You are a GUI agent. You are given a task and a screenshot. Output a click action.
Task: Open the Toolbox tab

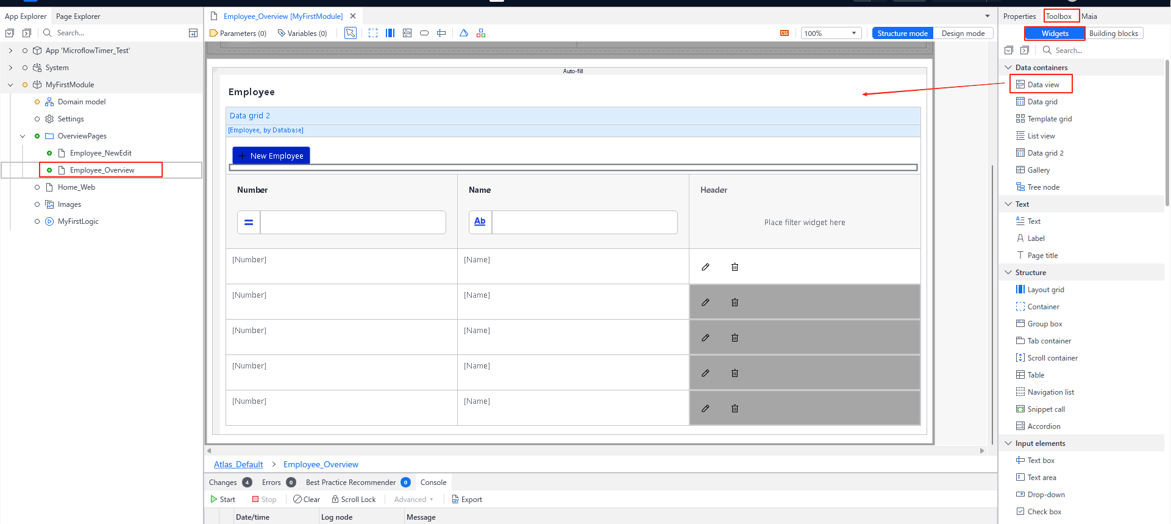pyautogui.click(x=1059, y=16)
